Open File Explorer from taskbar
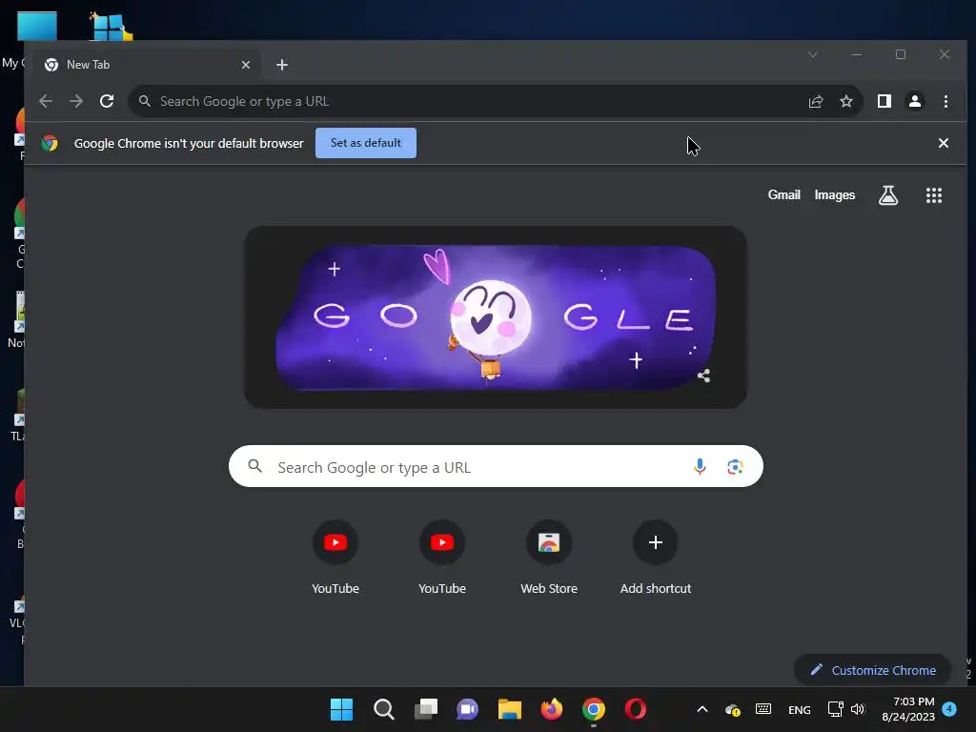976x732 pixels. pyautogui.click(x=510, y=709)
